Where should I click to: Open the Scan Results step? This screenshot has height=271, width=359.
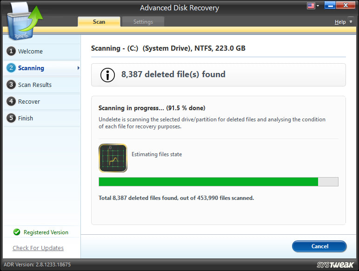tap(42, 85)
